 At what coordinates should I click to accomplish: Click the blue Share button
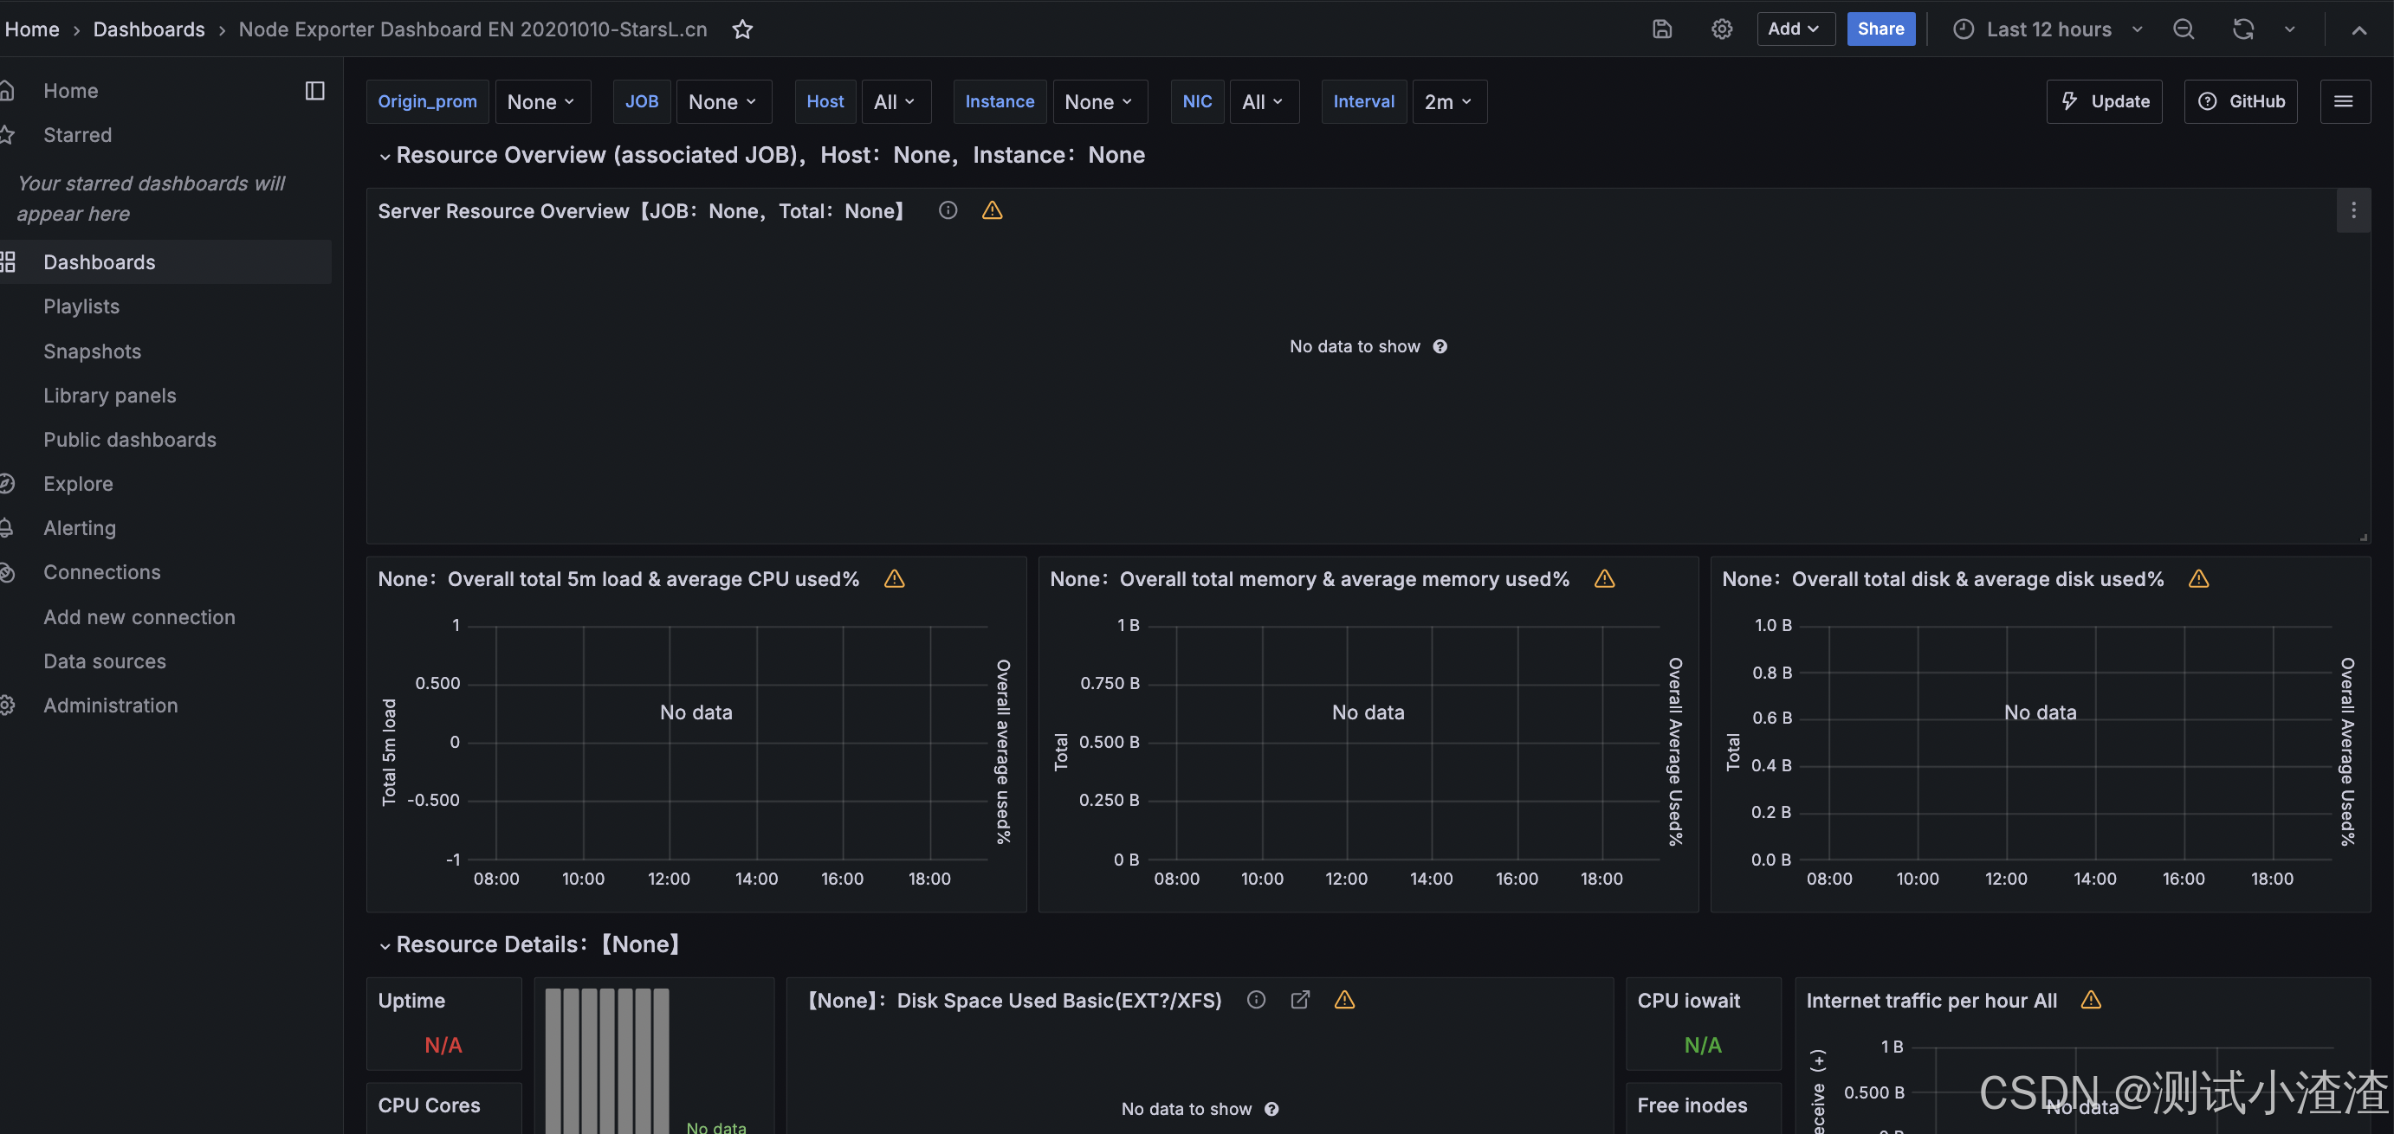[x=1880, y=29]
